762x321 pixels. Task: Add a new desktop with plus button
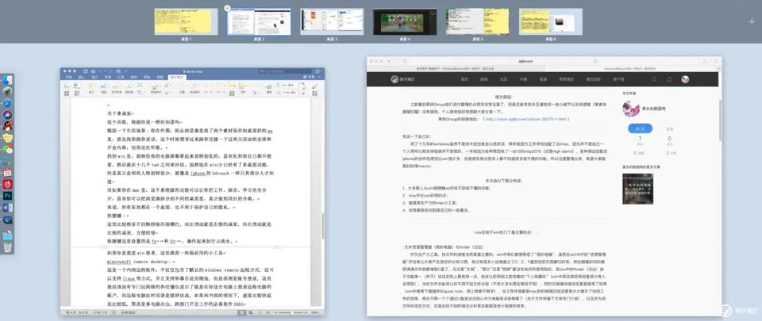[x=752, y=22]
